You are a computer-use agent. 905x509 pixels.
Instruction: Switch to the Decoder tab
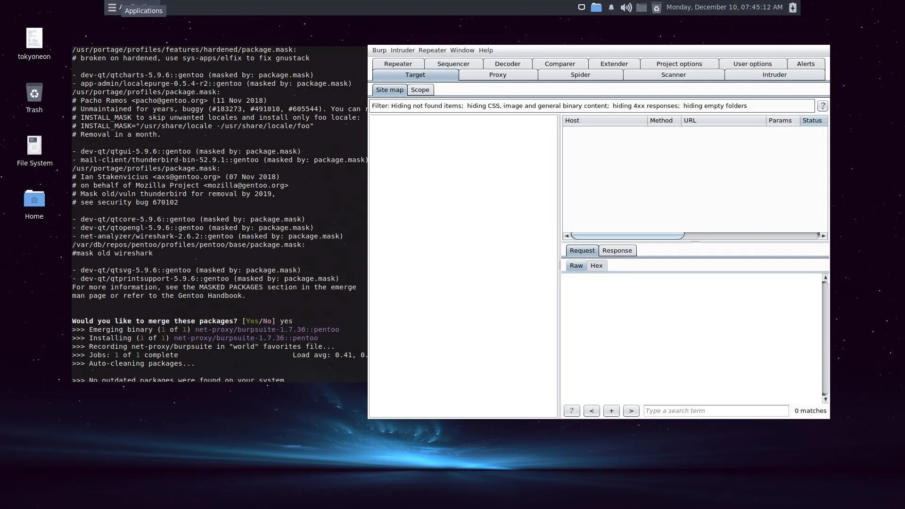[508, 64]
